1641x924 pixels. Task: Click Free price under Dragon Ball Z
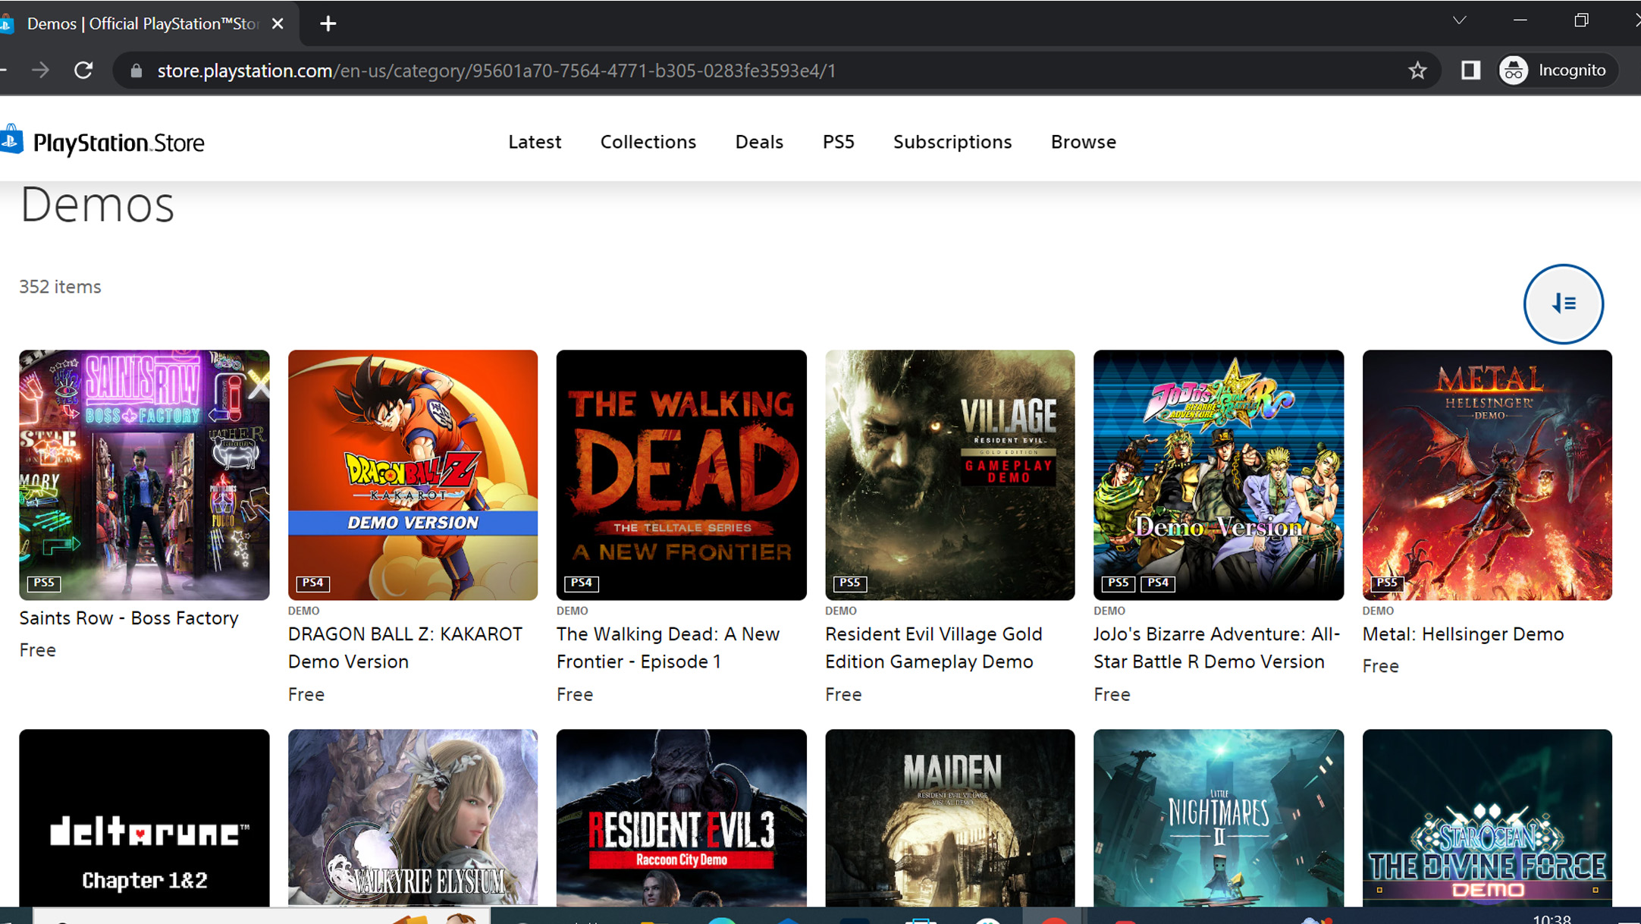pyautogui.click(x=306, y=694)
